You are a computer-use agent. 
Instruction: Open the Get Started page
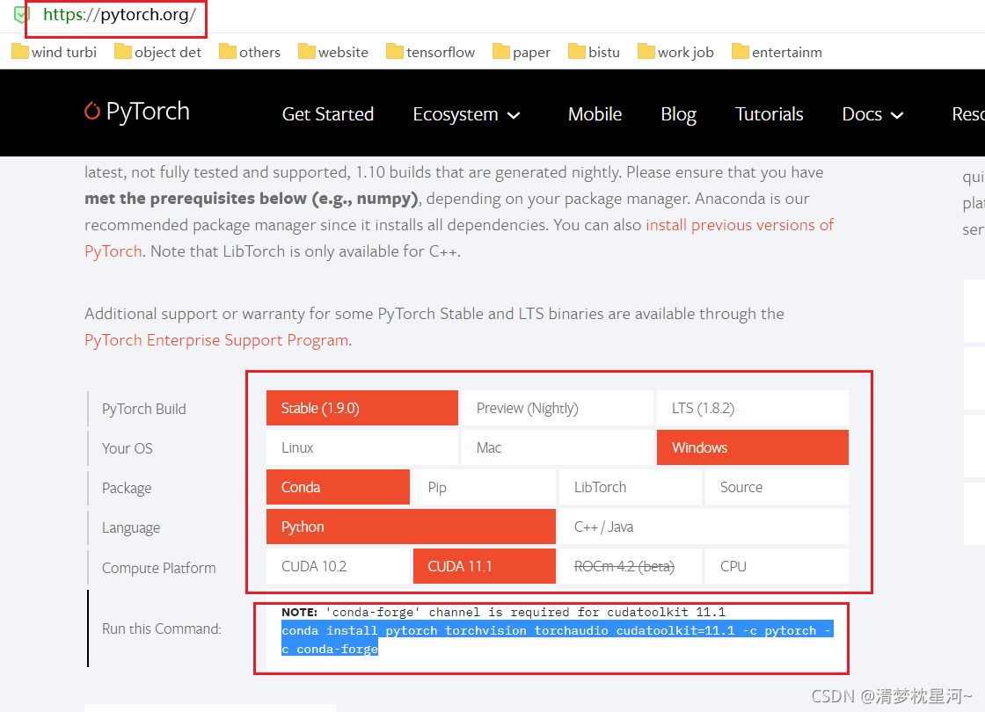click(328, 114)
